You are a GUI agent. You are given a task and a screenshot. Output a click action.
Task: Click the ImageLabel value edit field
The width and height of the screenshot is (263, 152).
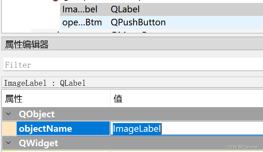(137, 129)
